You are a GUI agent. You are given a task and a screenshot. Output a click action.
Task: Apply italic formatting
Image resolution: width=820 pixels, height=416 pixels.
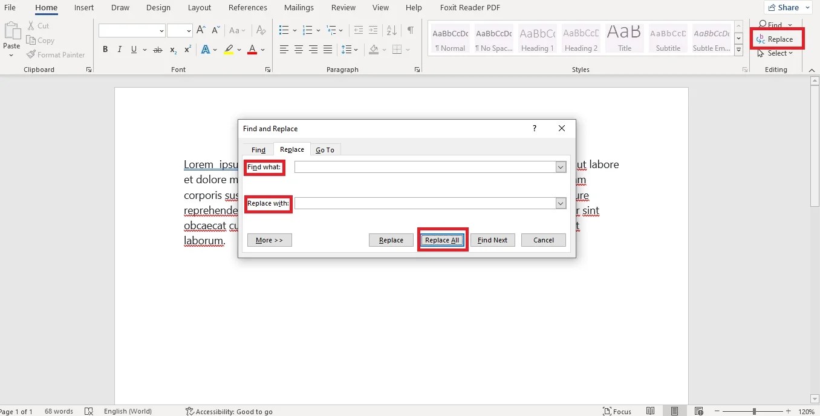[x=119, y=49]
